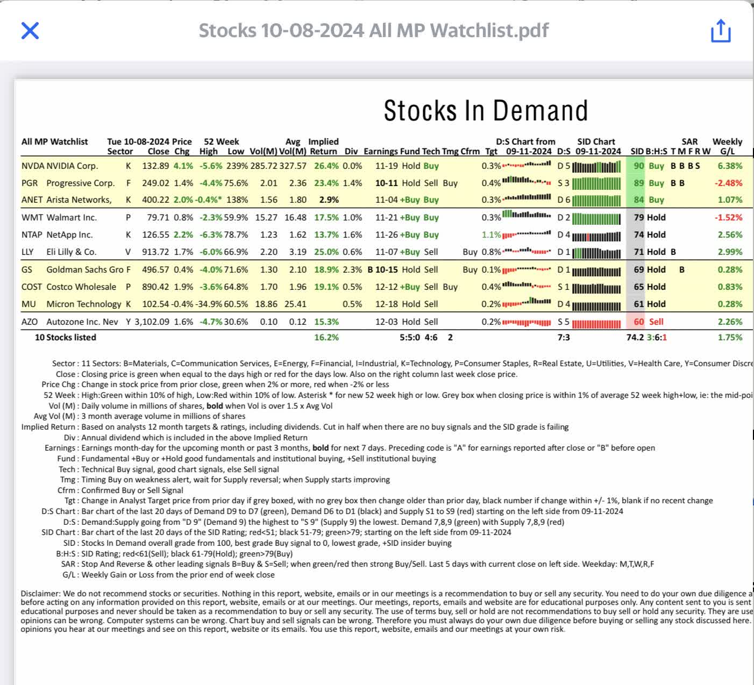754x685 pixels.
Task: Select the NTAP ticker symbol
Action: point(32,234)
